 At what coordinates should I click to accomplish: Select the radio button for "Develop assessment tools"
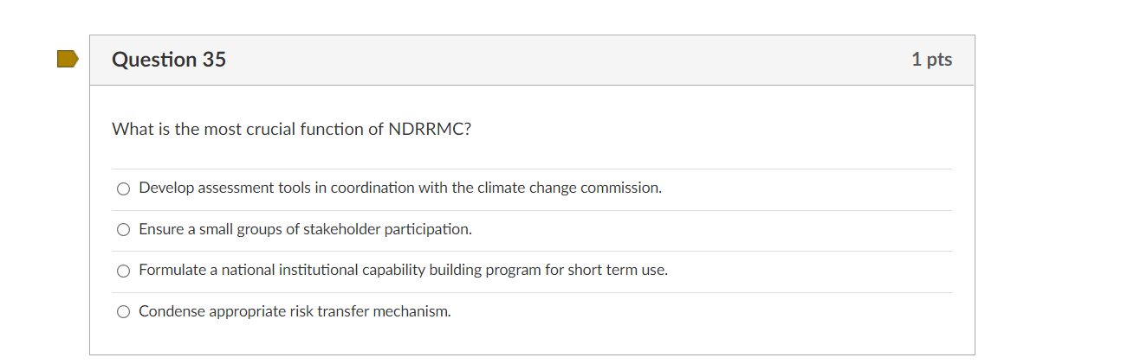(x=124, y=188)
